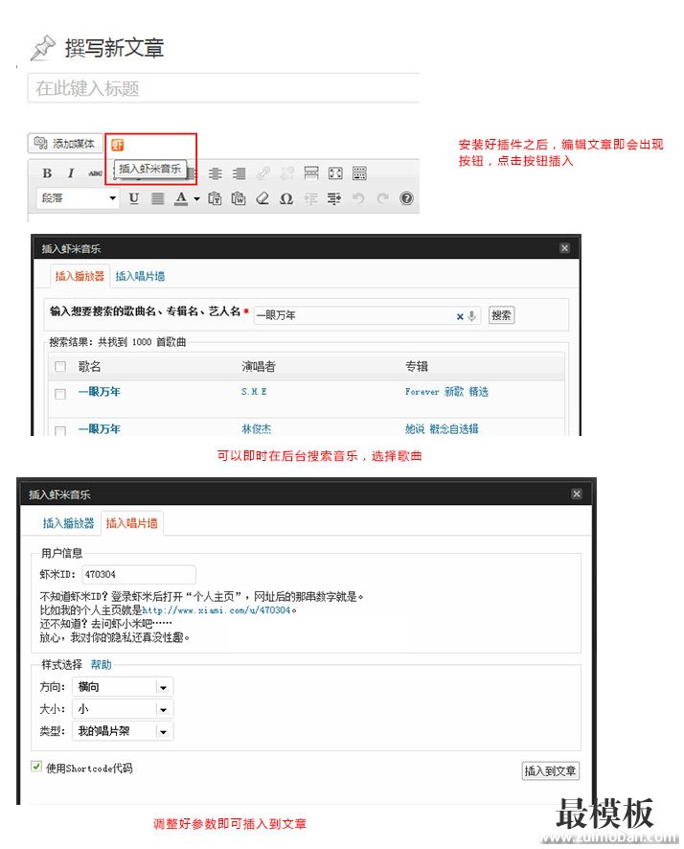Select 插入唱片墙 tab in lower dialog
This screenshot has width=684, height=849.
coord(131,523)
